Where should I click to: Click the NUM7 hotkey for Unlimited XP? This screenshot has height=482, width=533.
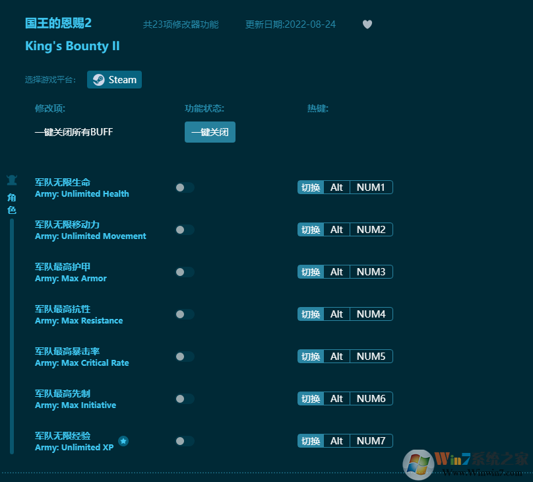370,440
